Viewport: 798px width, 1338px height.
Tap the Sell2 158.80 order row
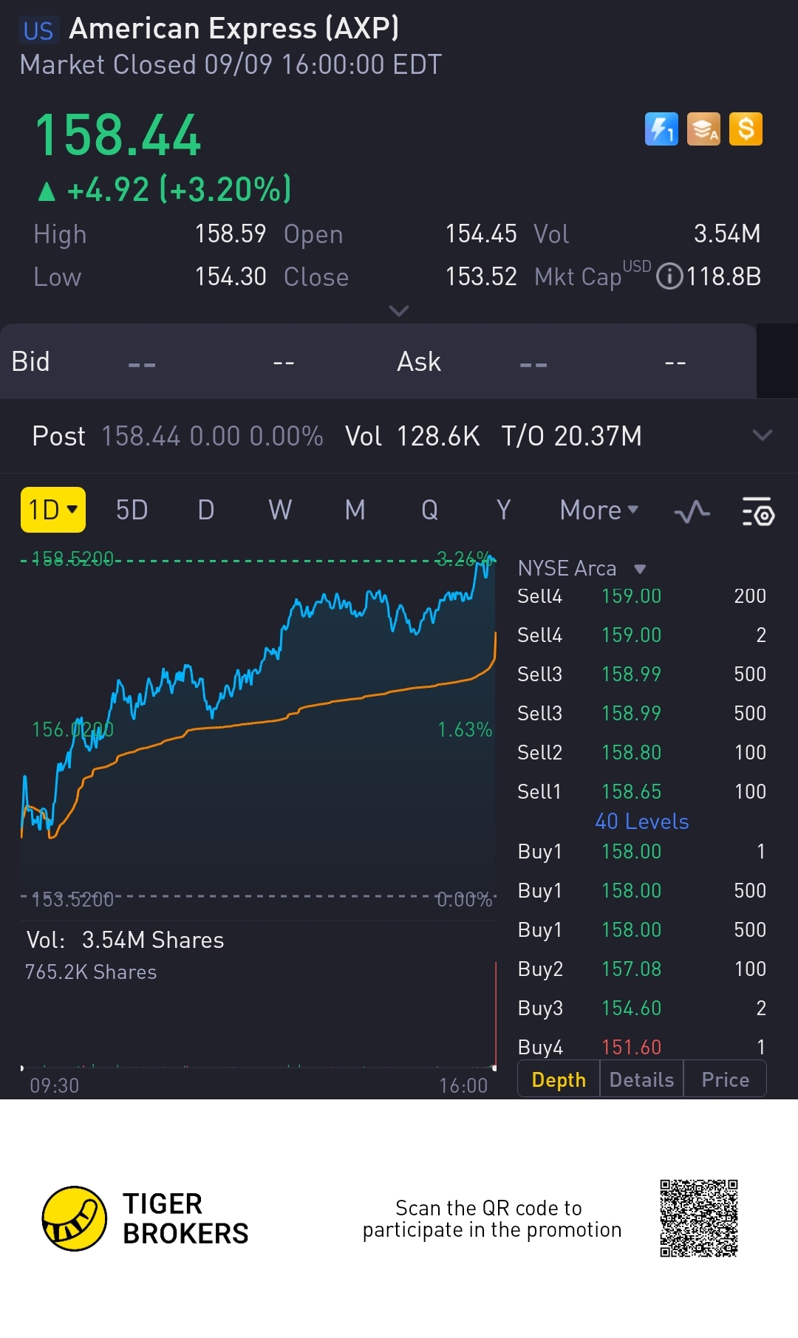point(641,752)
